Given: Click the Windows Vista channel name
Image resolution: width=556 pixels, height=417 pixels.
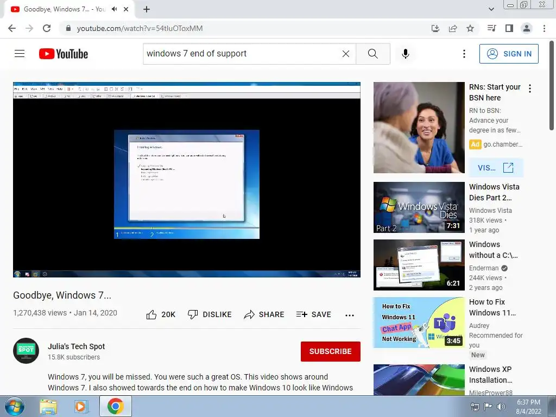Looking at the screenshot, I should 490,210.
